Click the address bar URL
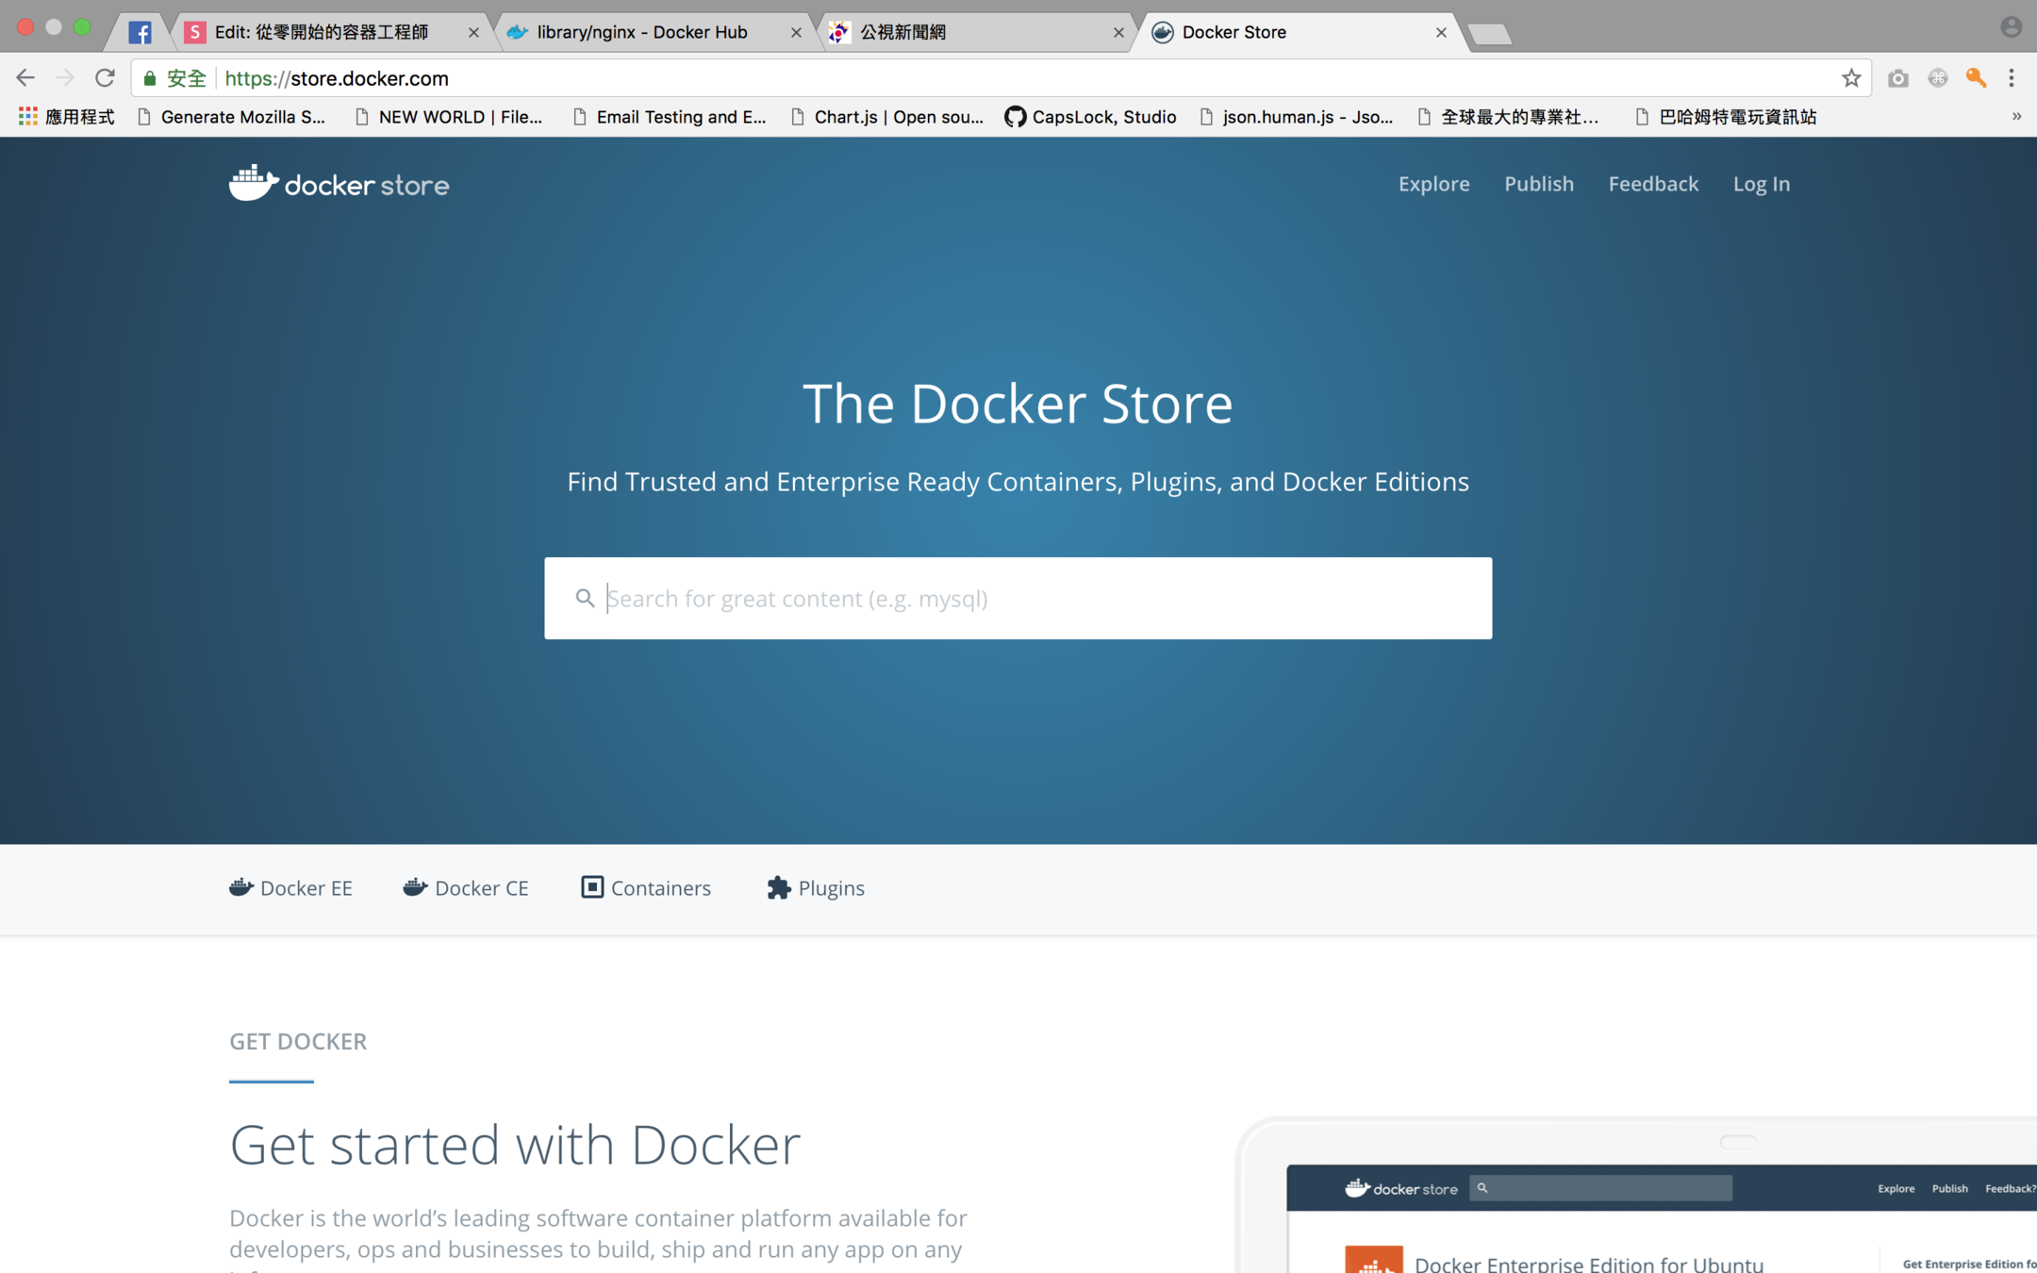Screen dimensions: 2037x1273 (x=337, y=78)
